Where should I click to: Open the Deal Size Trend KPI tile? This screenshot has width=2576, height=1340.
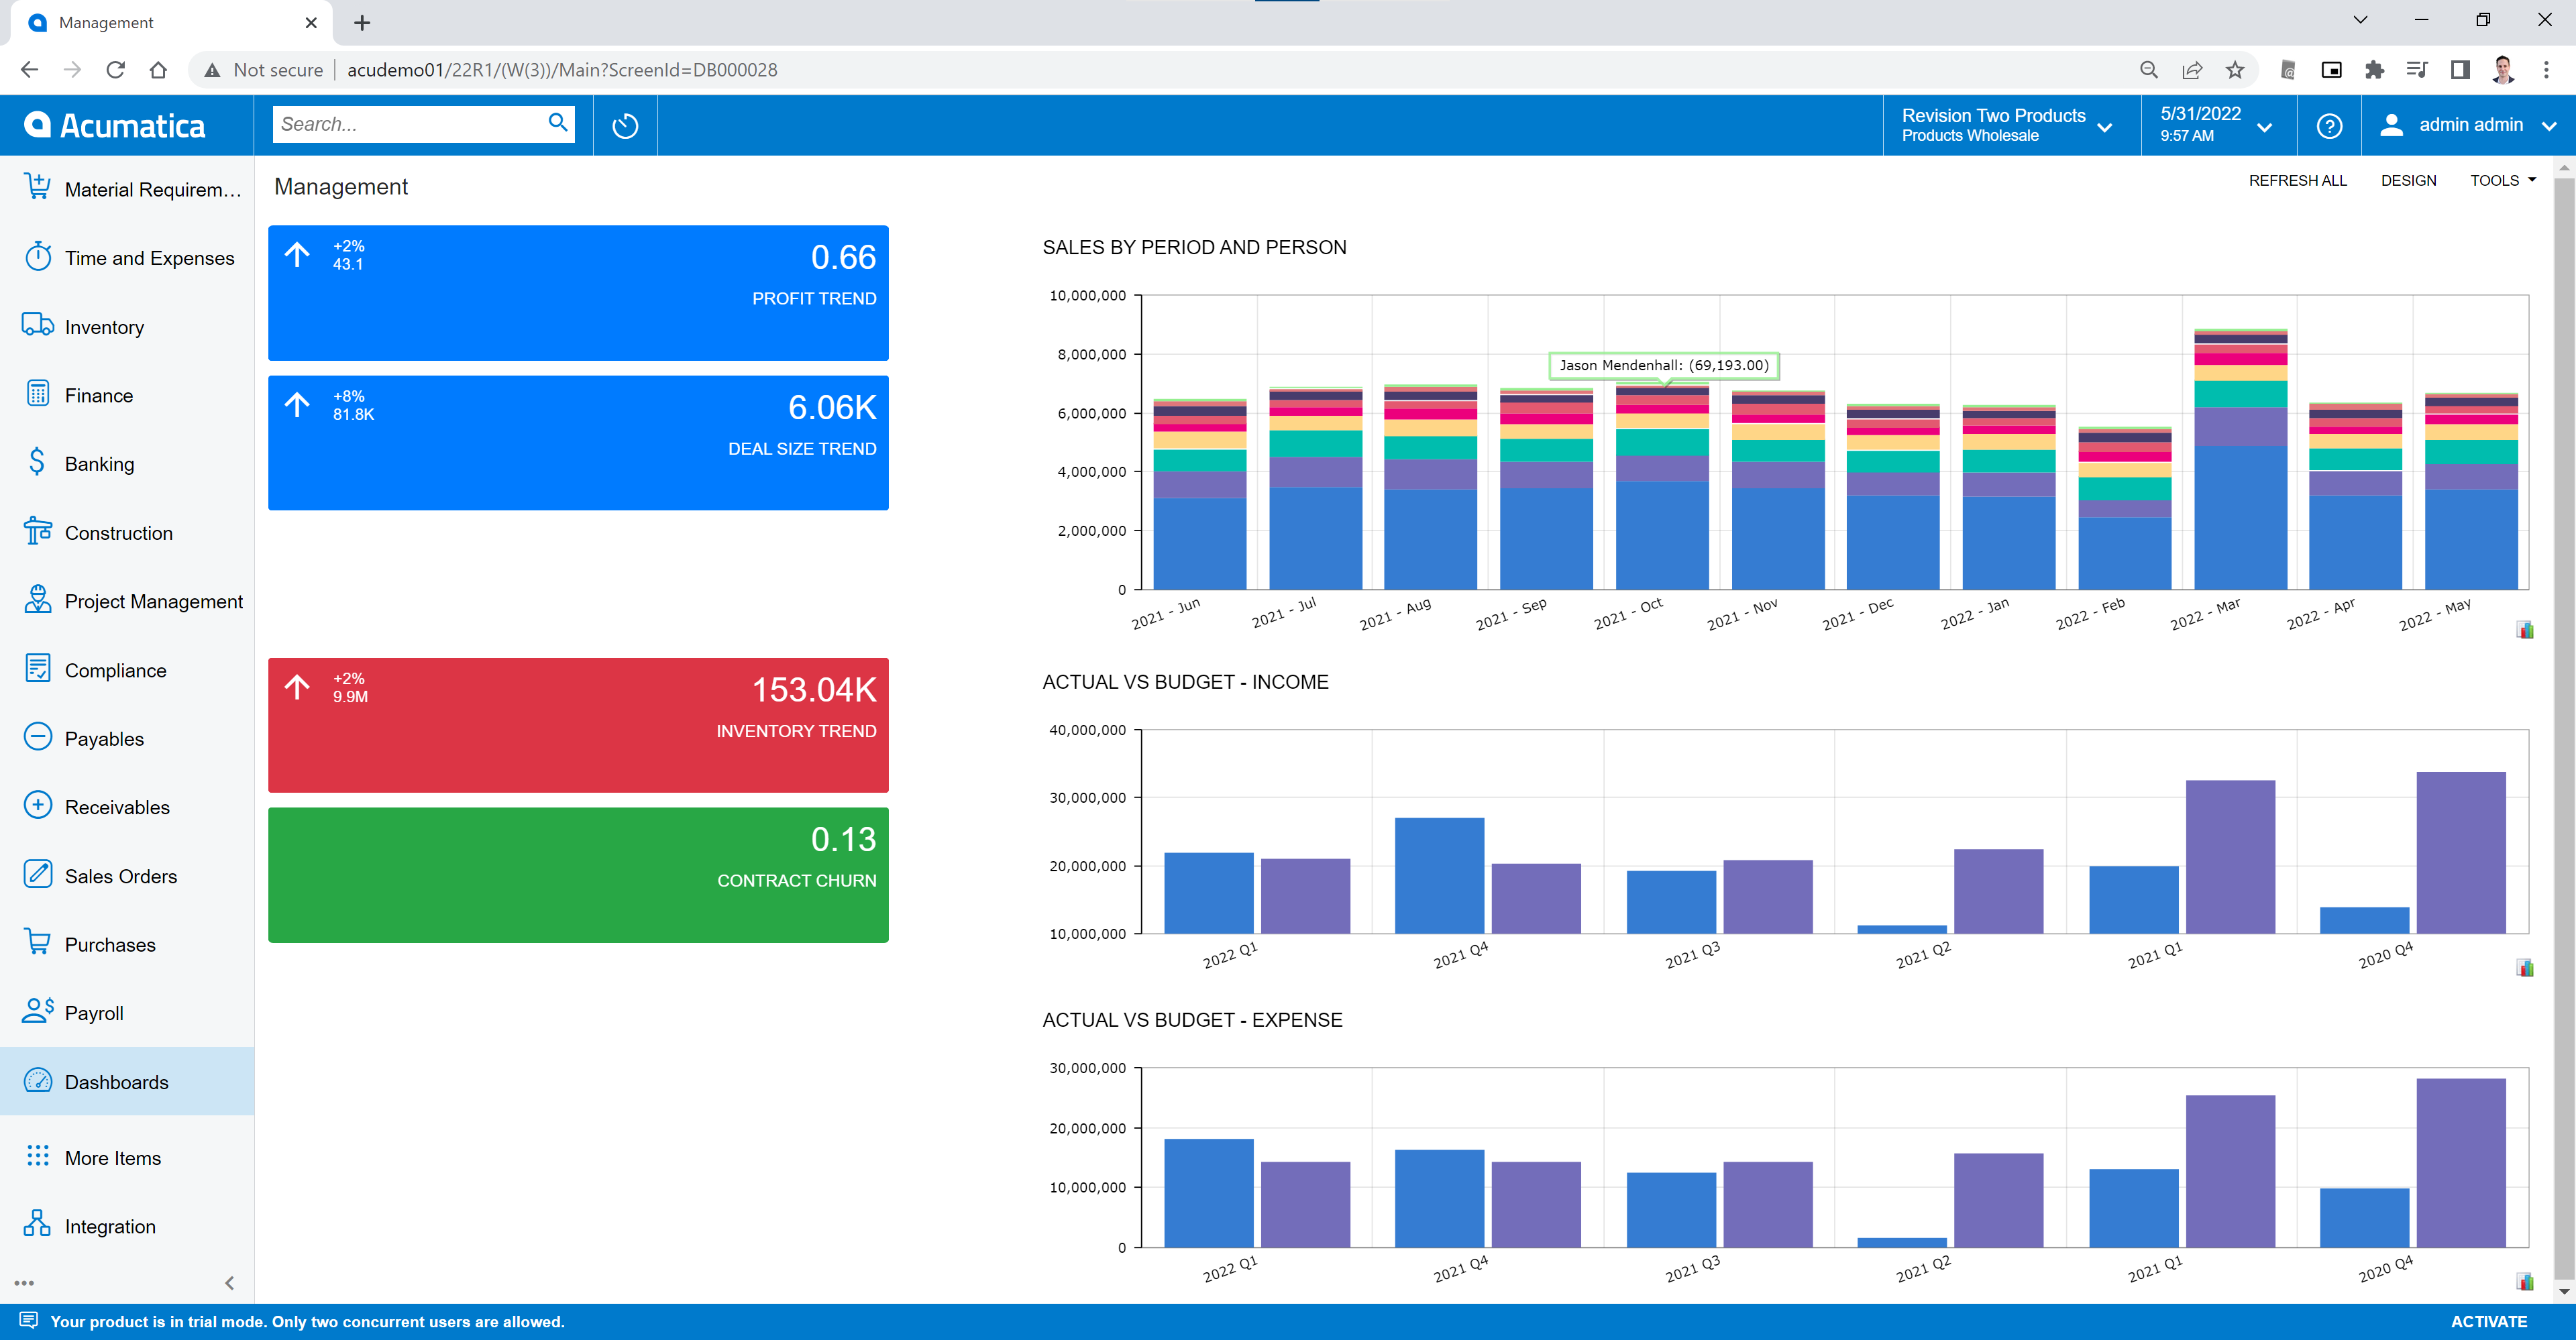tap(578, 442)
